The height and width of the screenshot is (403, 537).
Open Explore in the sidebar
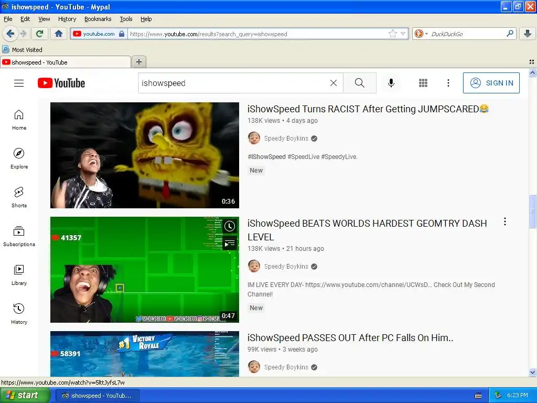click(x=19, y=158)
